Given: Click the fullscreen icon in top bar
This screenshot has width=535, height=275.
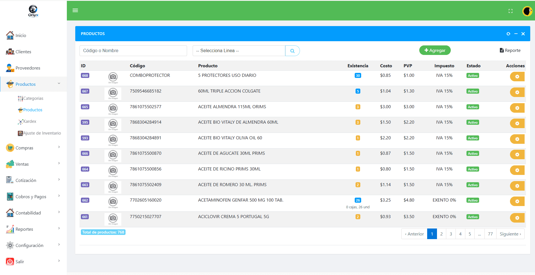Looking at the screenshot, I should tap(511, 11).
